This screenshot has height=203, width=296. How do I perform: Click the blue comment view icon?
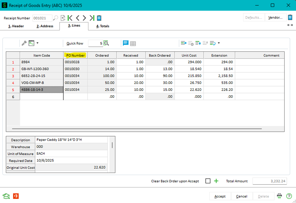(x=126, y=43)
